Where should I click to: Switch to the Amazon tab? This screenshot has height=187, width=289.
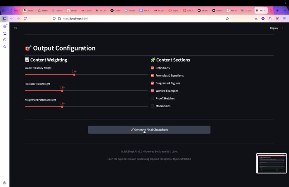[28, 10]
